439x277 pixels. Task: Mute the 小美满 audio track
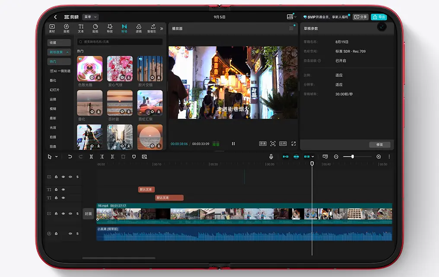70,234
